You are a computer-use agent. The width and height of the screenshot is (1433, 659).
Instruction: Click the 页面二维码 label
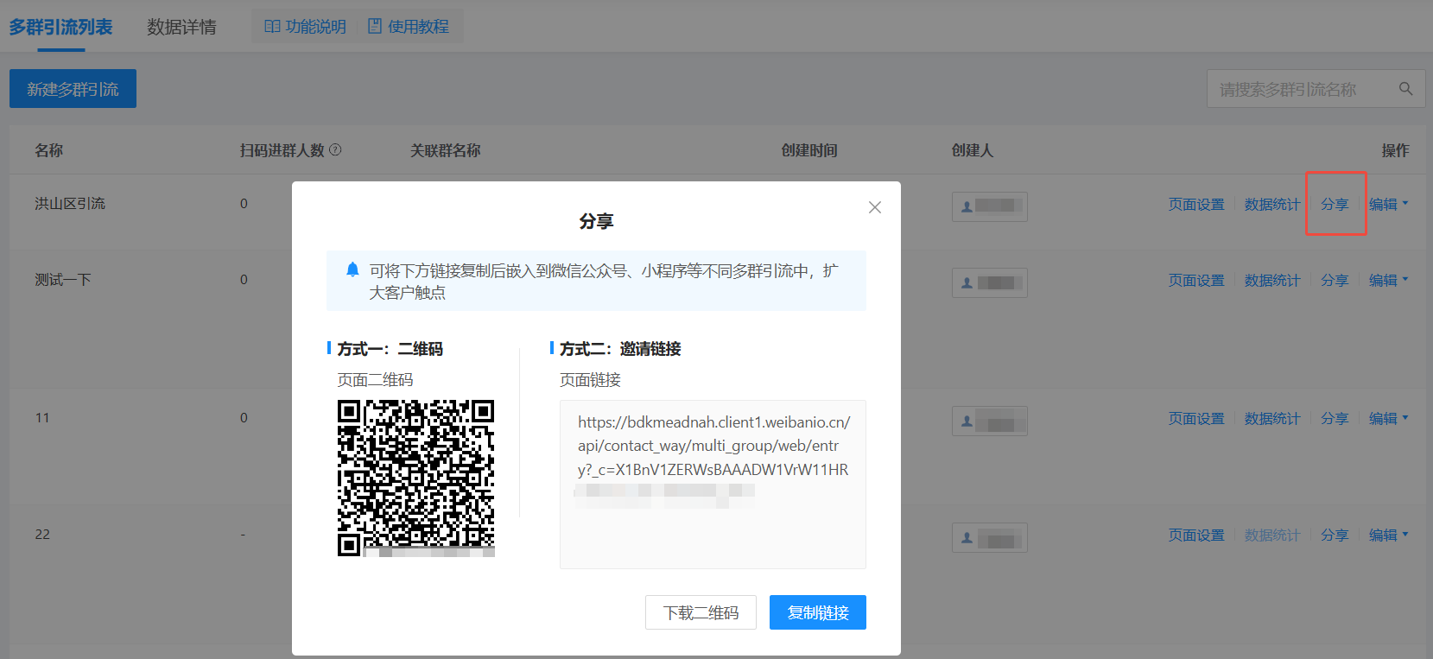(x=375, y=379)
